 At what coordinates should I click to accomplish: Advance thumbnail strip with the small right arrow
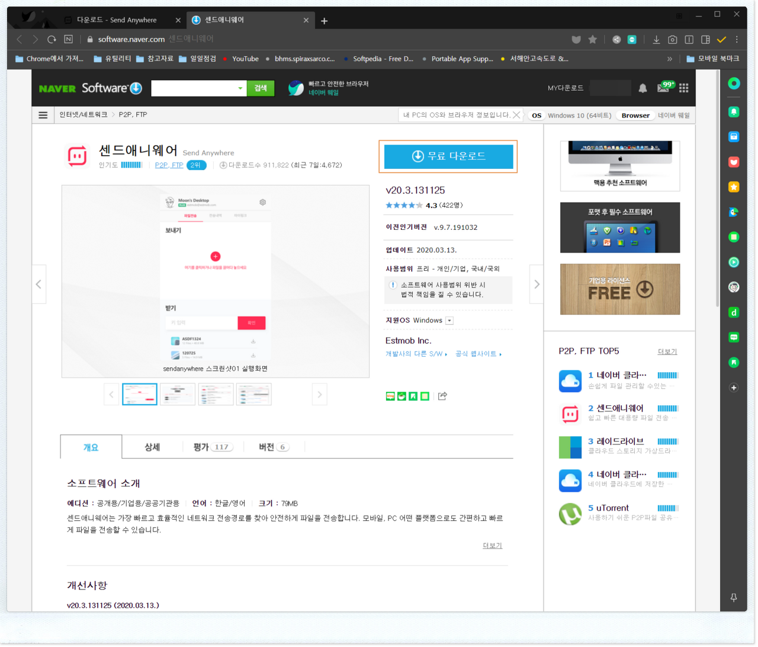point(319,395)
